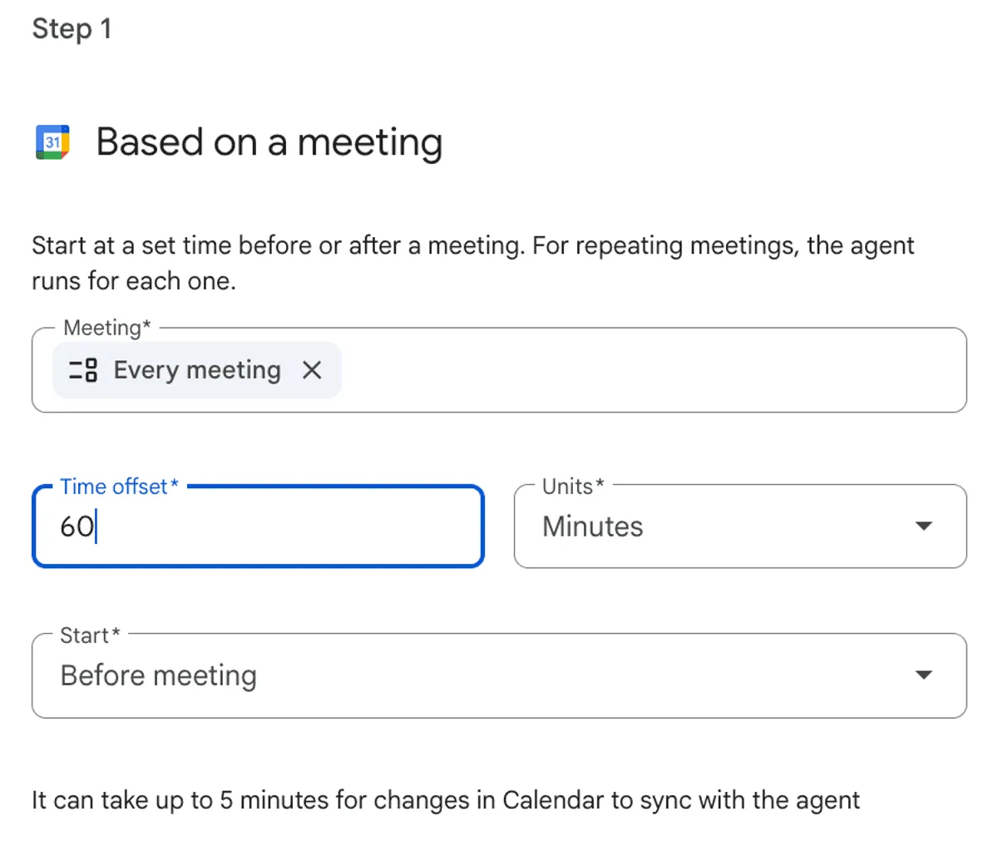Image resolution: width=998 pixels, height=856 pixels.
Task: Select the Every meeting chip label
Action: pos(197,370)
